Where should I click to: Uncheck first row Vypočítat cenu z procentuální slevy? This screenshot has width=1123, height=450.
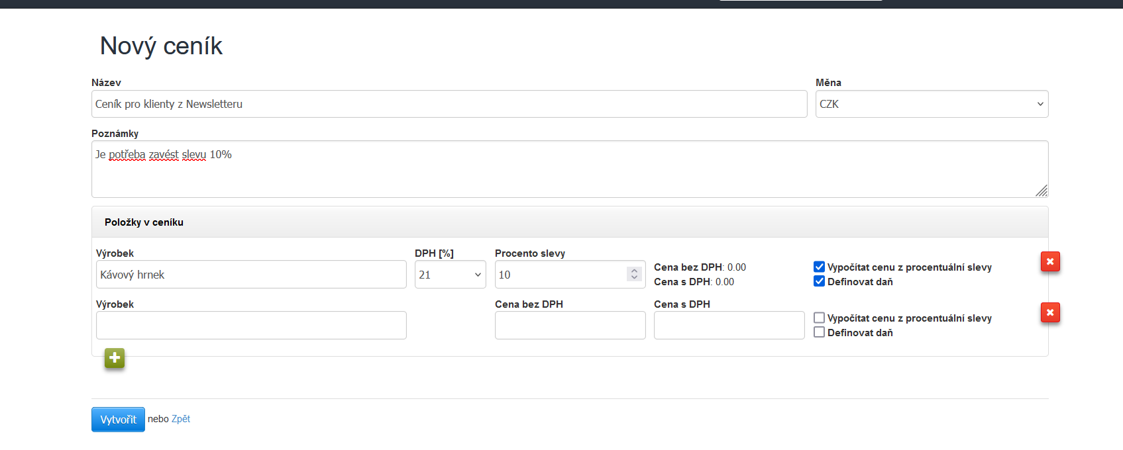tap(820, 267)
